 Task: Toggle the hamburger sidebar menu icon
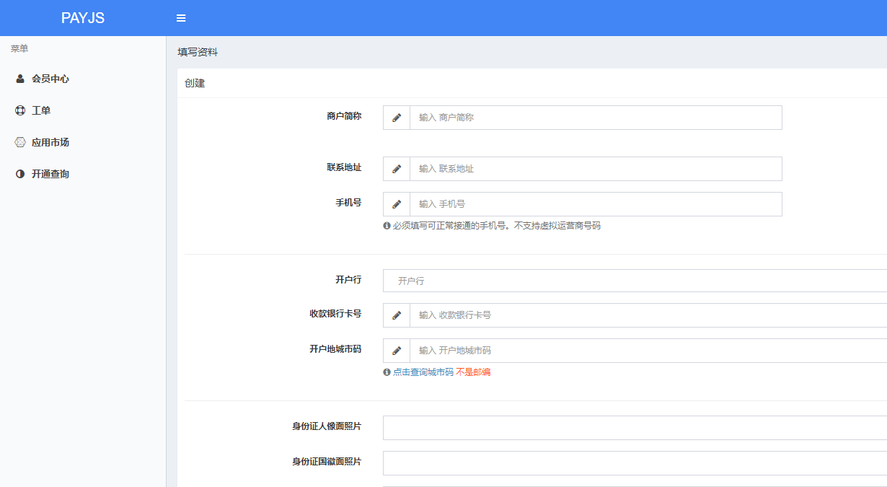[x=181, y=18]
